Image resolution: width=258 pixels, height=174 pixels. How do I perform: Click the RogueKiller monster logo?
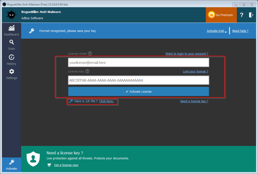click(11, 15)
